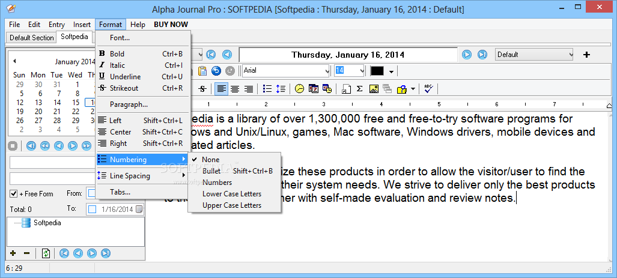Toggle Strikeout in the formatting toolbar

click(x=202, y=89)
